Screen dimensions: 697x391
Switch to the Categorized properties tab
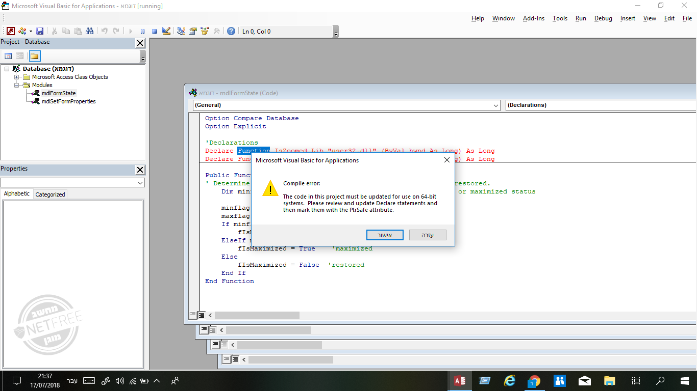coord(50,194)
